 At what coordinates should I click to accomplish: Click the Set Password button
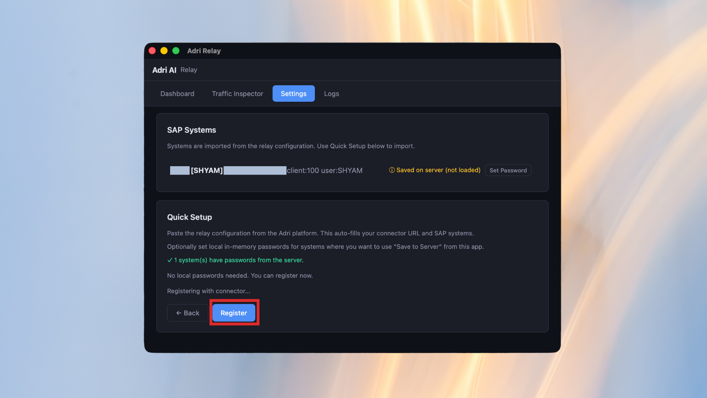(508, 170)
